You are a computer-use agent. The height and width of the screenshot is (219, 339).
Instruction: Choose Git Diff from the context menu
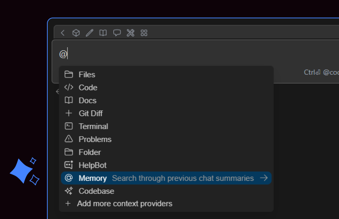point(91,113)
